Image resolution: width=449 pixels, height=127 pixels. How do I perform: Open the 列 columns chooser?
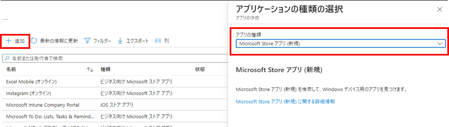tap(162, 41)
